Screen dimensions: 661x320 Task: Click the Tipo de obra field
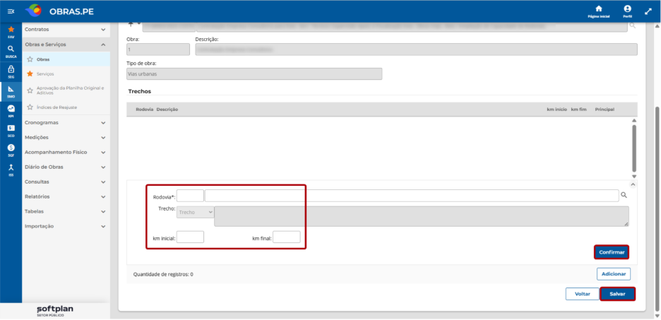tap(254, 73)
